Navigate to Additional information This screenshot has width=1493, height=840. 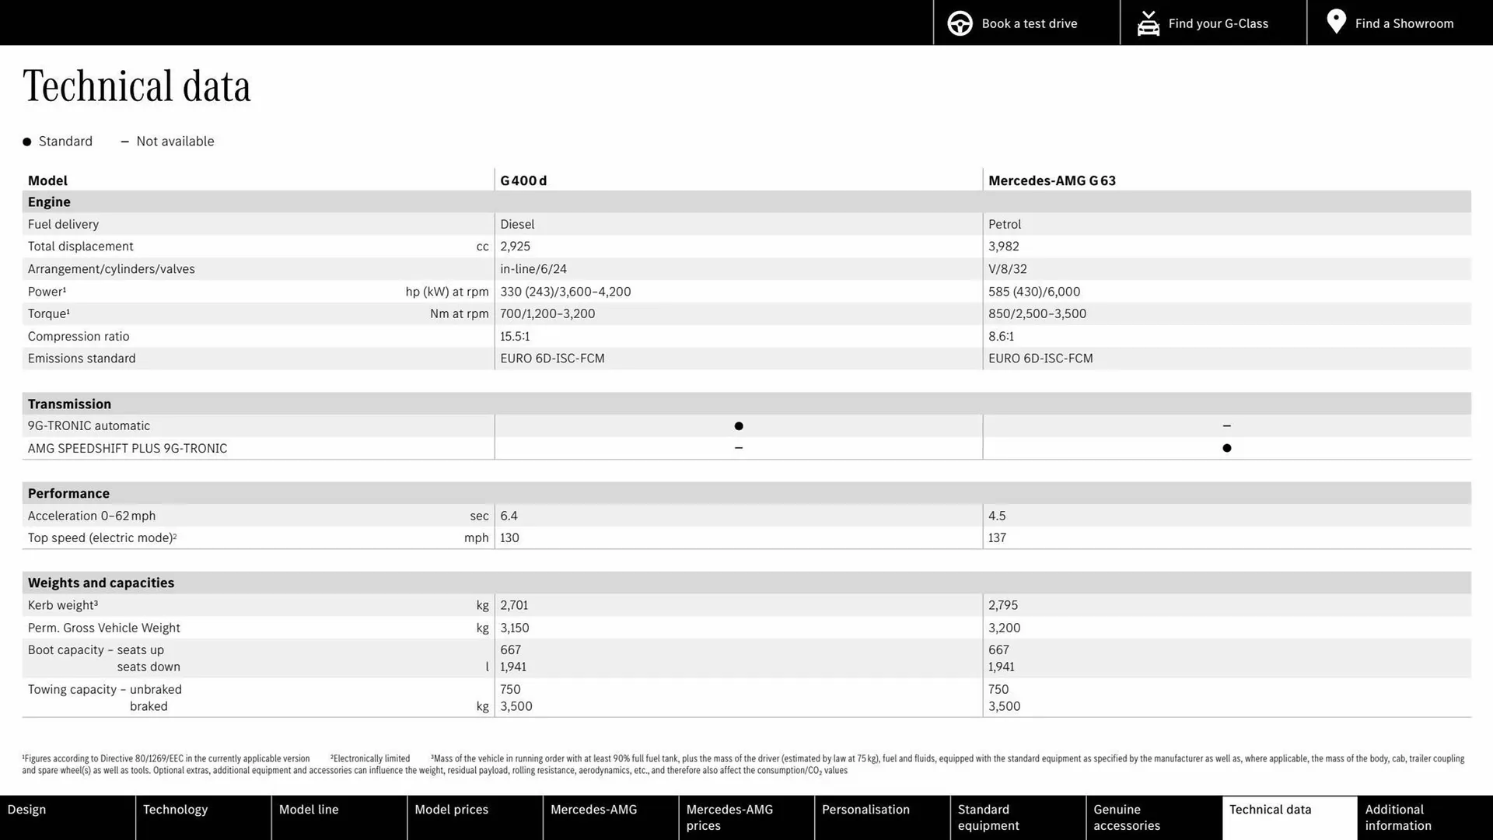tap(1397, 817)
